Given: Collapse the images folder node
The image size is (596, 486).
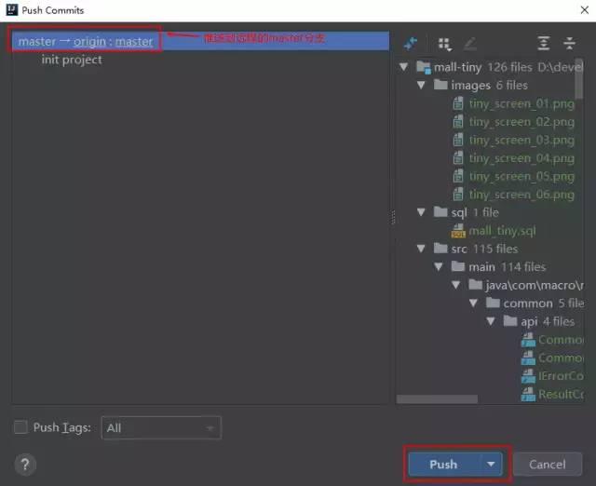Looking at the screenshot, I should [x=421, y=85].
